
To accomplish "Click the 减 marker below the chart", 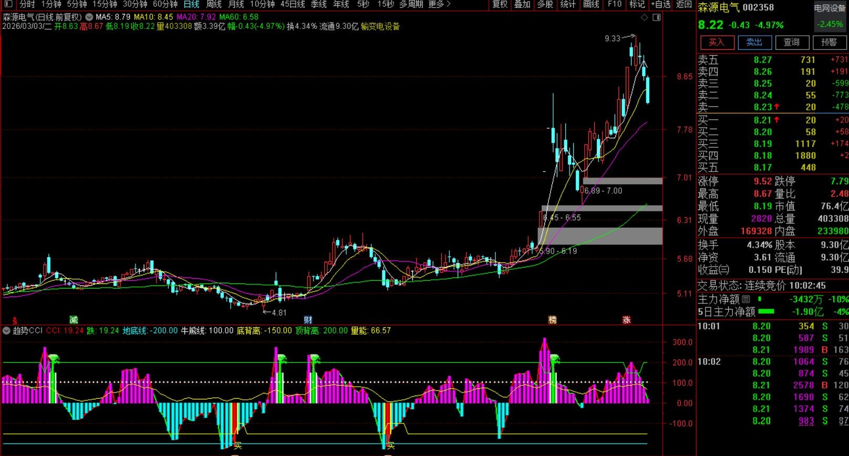I will 74,320.
